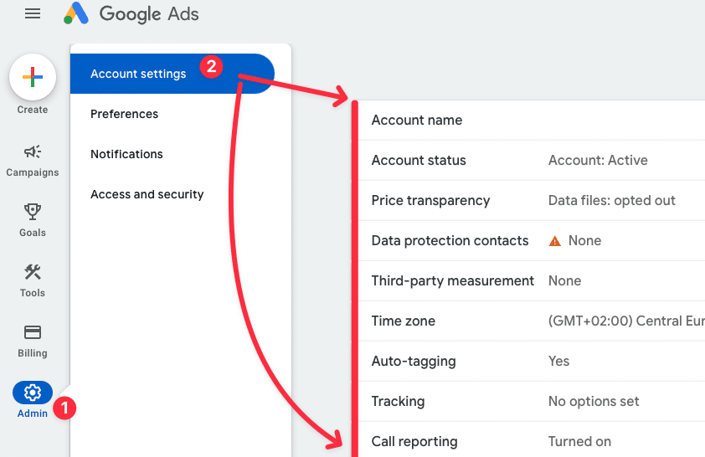This screenshot has height=457, width=705.
Task: Click the 'Account: Active' status value
Action: 598,161
